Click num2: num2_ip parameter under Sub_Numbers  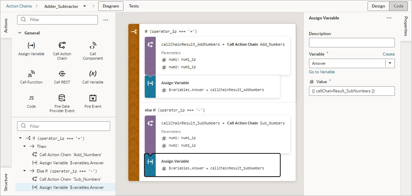(x=179, y=146)
